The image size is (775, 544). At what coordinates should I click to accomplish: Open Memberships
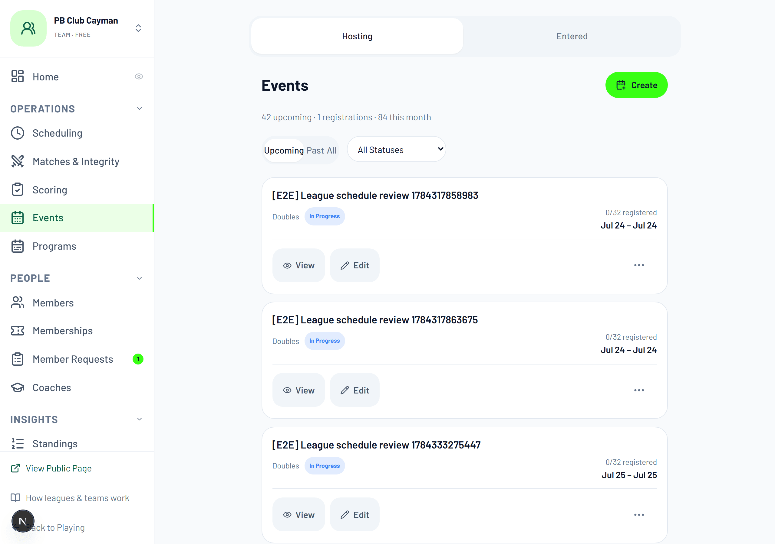pos(77,331)
